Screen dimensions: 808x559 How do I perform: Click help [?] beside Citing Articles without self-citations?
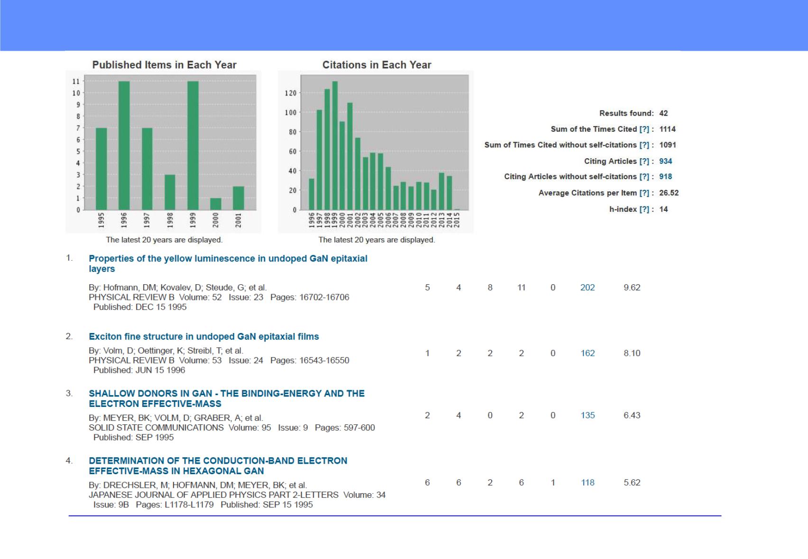click(x=644, y=177)
